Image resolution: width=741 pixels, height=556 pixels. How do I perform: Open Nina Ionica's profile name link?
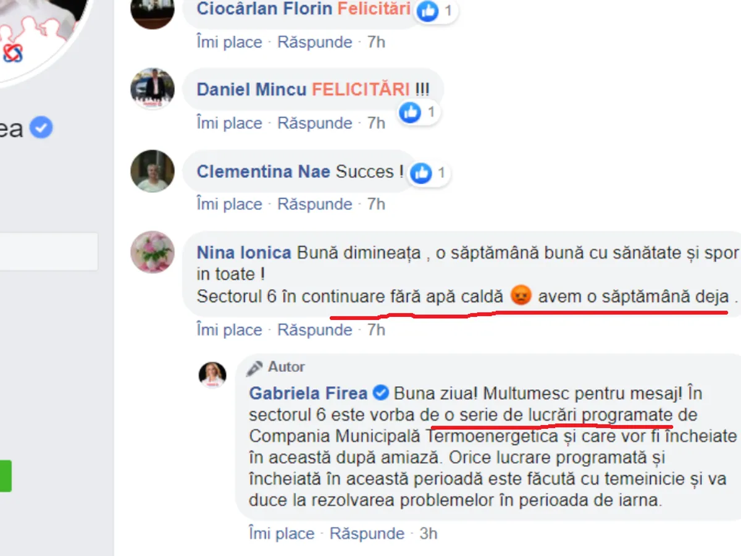pos(244,253)
